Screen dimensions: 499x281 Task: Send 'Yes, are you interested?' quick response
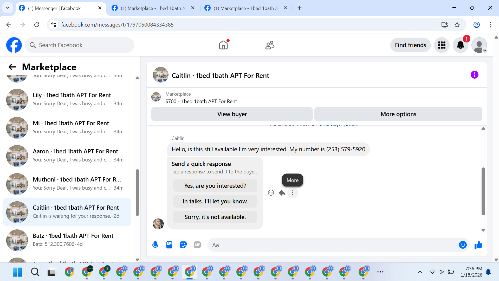pyautogui.click(x=215, y=186)
